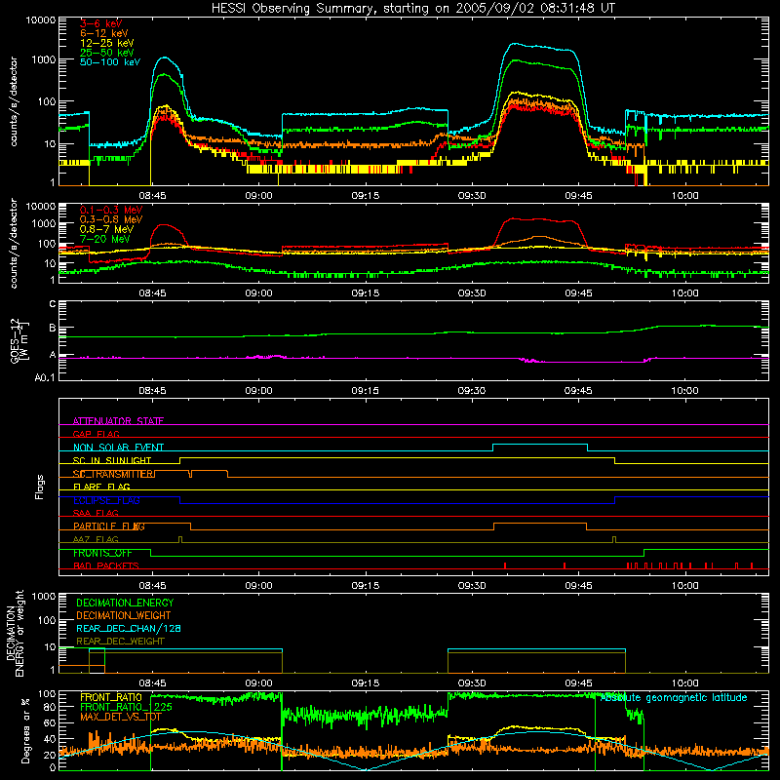Viewport: 780px width, 780px height.
Task: Click the 09:15 tick under the decimation plot
Action: [365, 683]
